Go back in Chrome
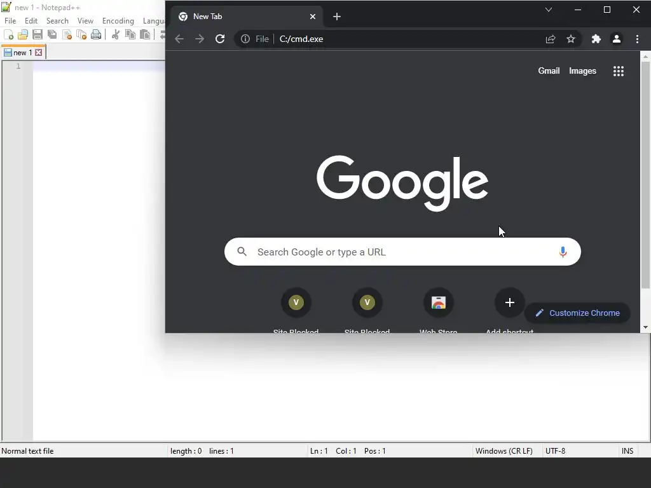 (x=179, y=39)
